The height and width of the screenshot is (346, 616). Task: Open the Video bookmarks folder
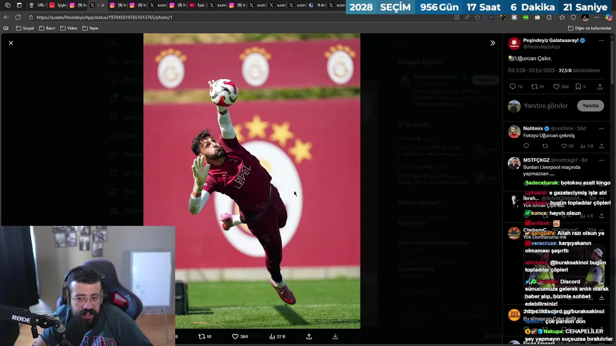coord(69,28)
